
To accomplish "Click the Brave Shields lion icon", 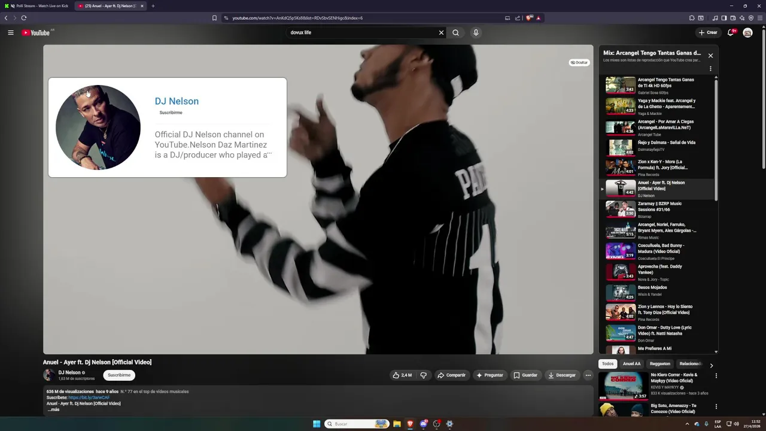I will click(529, 18).
